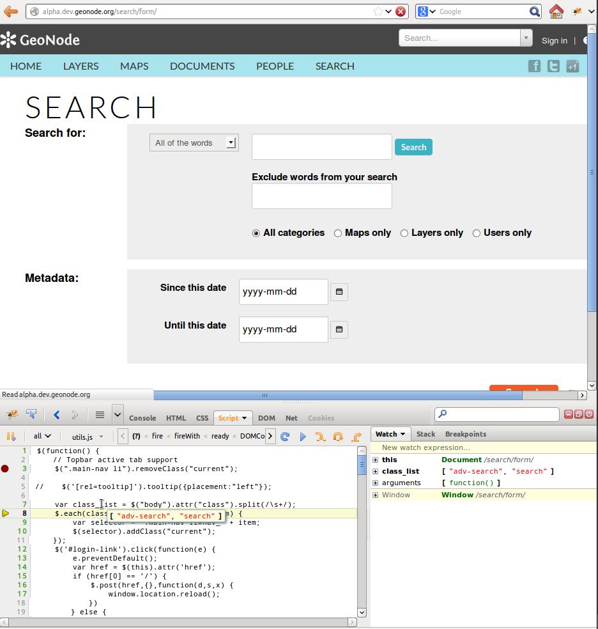Go to DOCUMENTS in the navigation
The image size is (598, 629).
coord(203,66)
